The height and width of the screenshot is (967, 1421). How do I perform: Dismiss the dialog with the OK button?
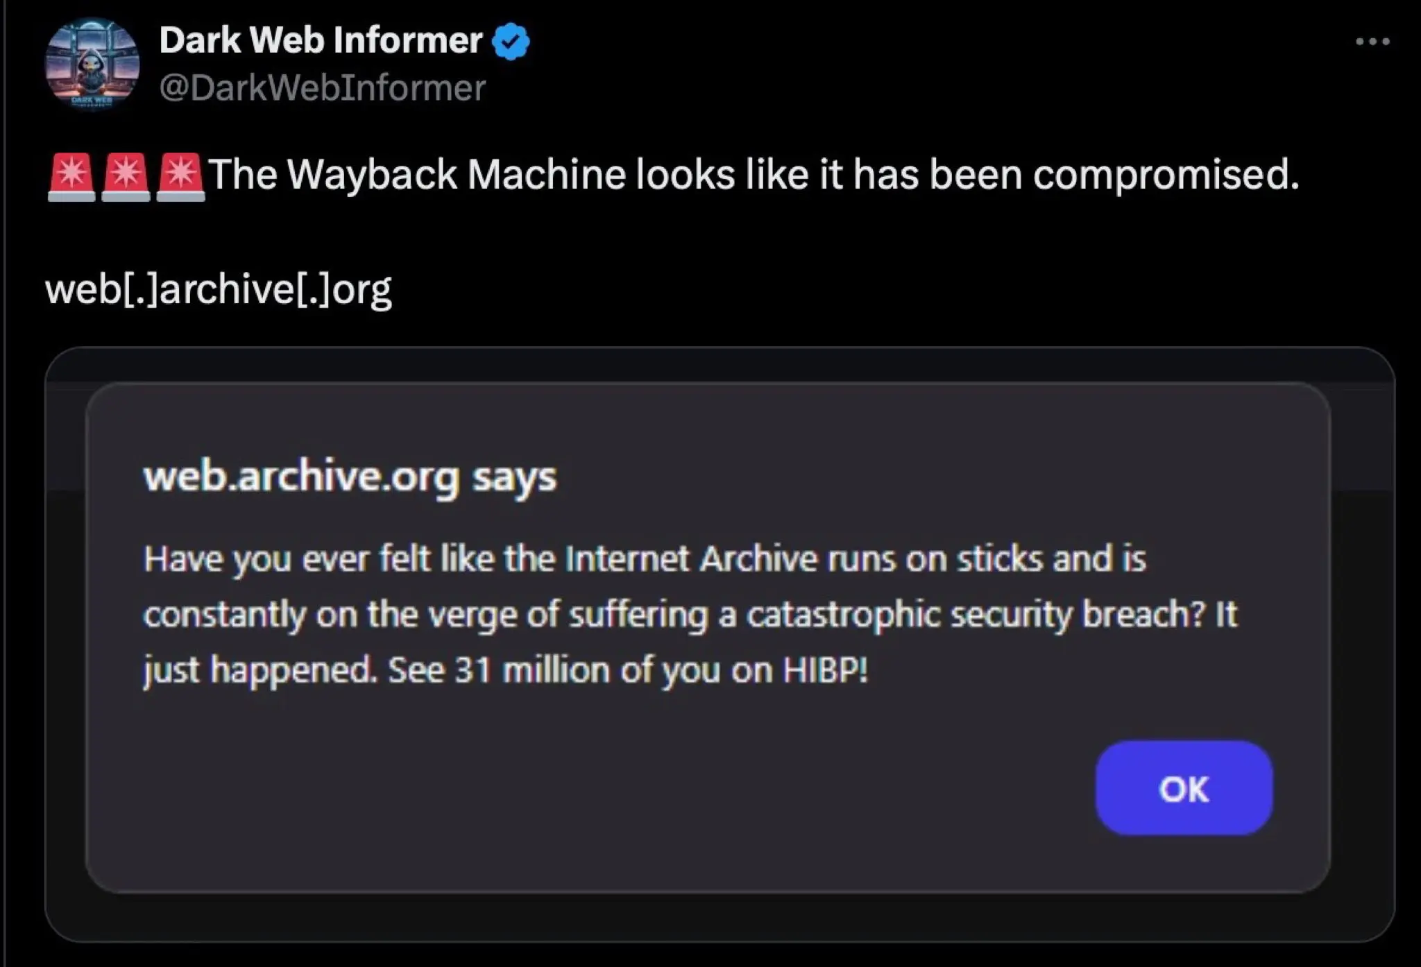(1184, 788)
